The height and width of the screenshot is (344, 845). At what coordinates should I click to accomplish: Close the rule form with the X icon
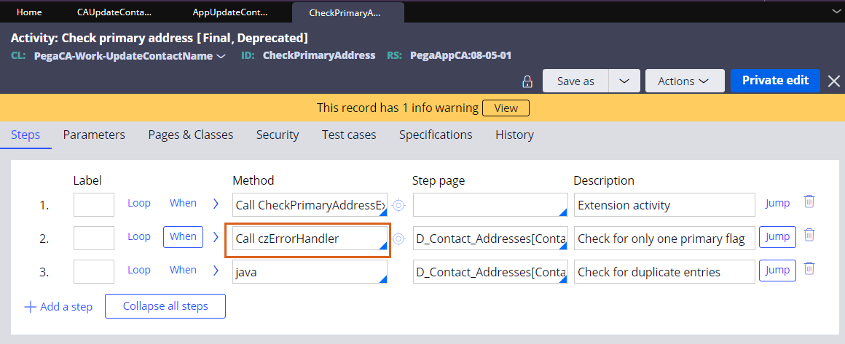pyautogui.click(x=834, y=81)
